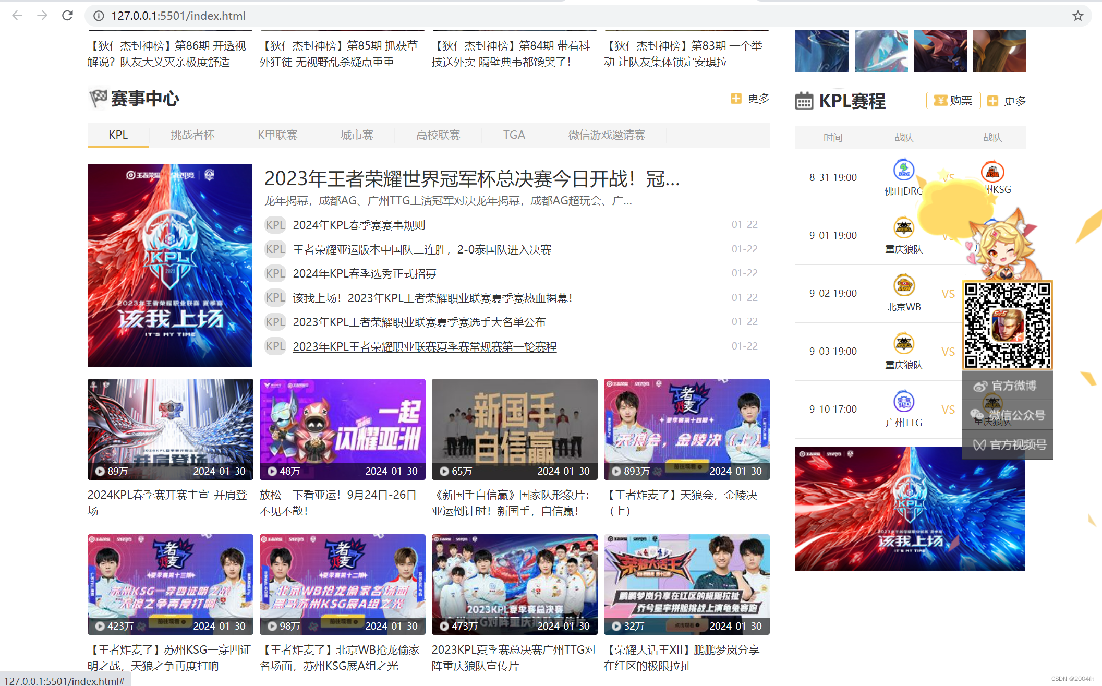Open the 夏季赛常规赛第一轮赛程 article link
The height and width of the screenshot is (686, 1102).
coord(425,346)
